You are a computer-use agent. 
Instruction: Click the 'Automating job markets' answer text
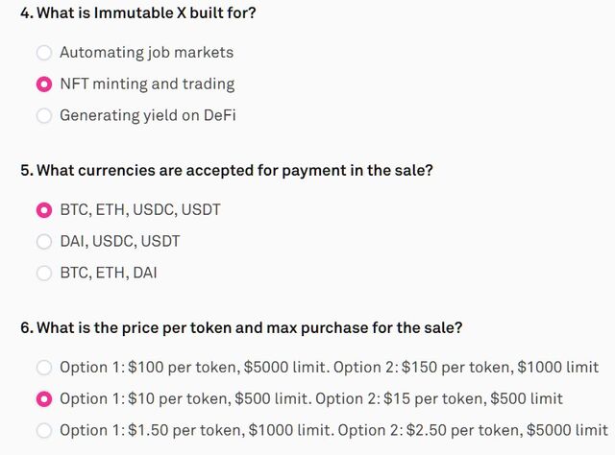pos(146,53)
